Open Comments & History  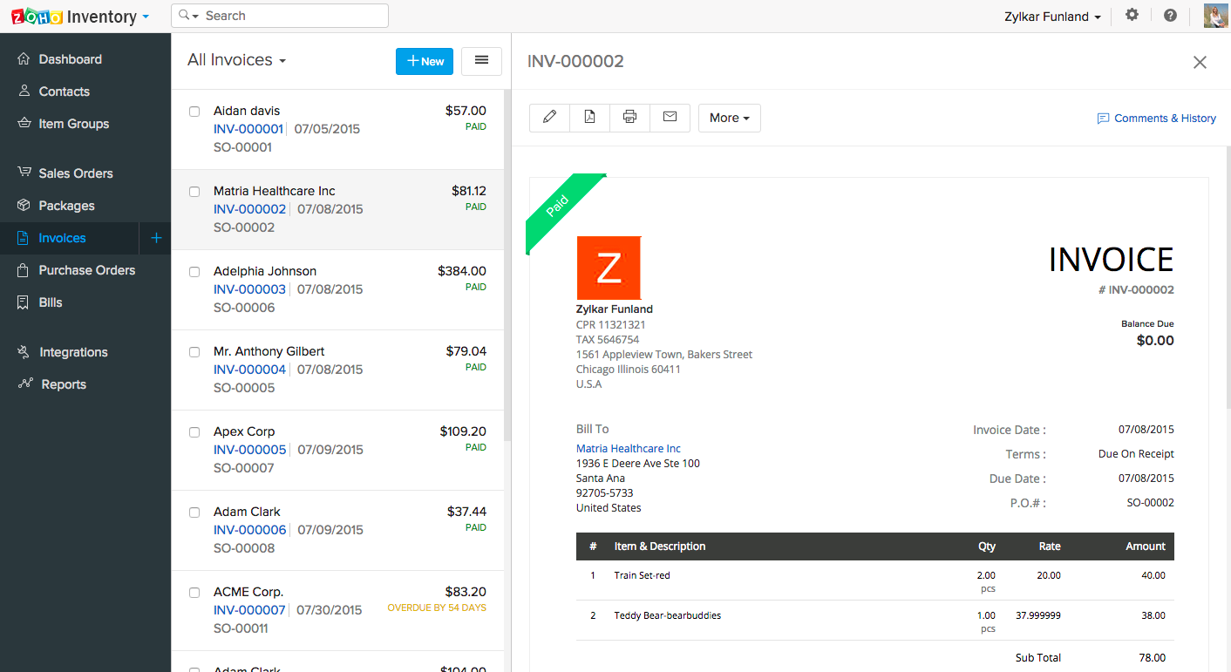coord(1156,119)
